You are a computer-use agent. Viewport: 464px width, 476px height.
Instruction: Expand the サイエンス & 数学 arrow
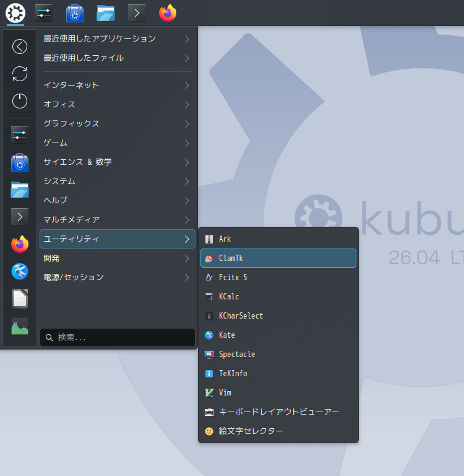click(187, 162)
